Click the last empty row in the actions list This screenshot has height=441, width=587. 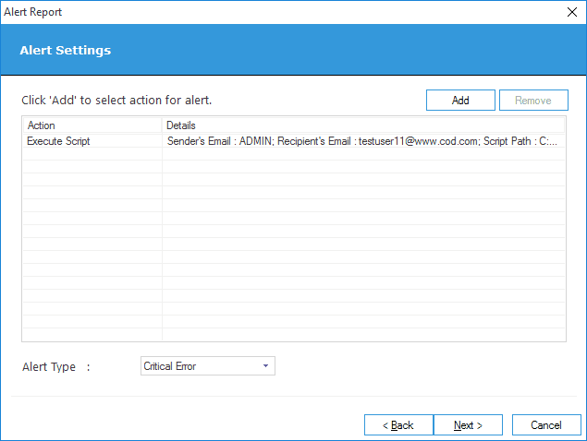[294, 334]
